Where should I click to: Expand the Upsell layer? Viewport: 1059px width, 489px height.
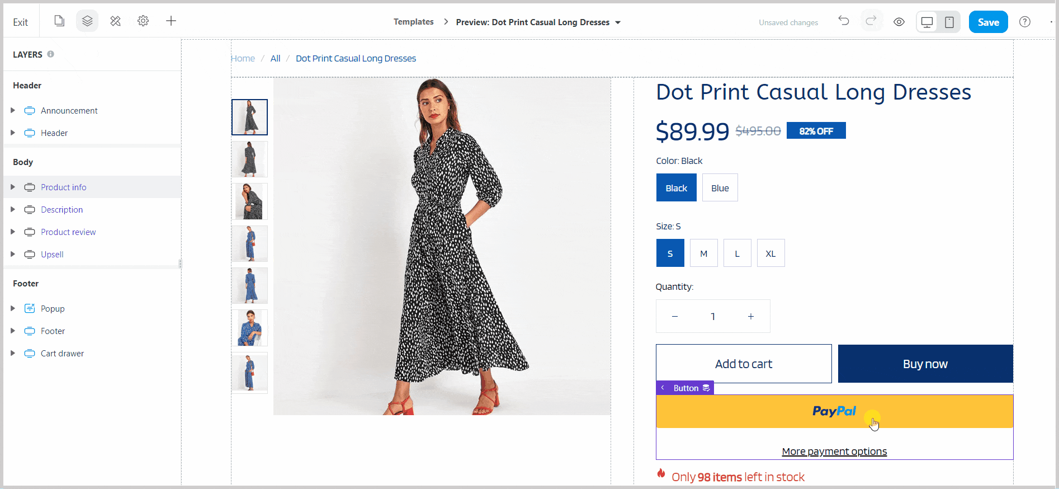coord(13,255)
